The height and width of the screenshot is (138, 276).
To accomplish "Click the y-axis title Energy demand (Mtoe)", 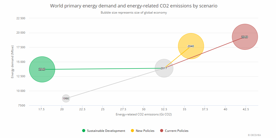I will pos(12,62).
